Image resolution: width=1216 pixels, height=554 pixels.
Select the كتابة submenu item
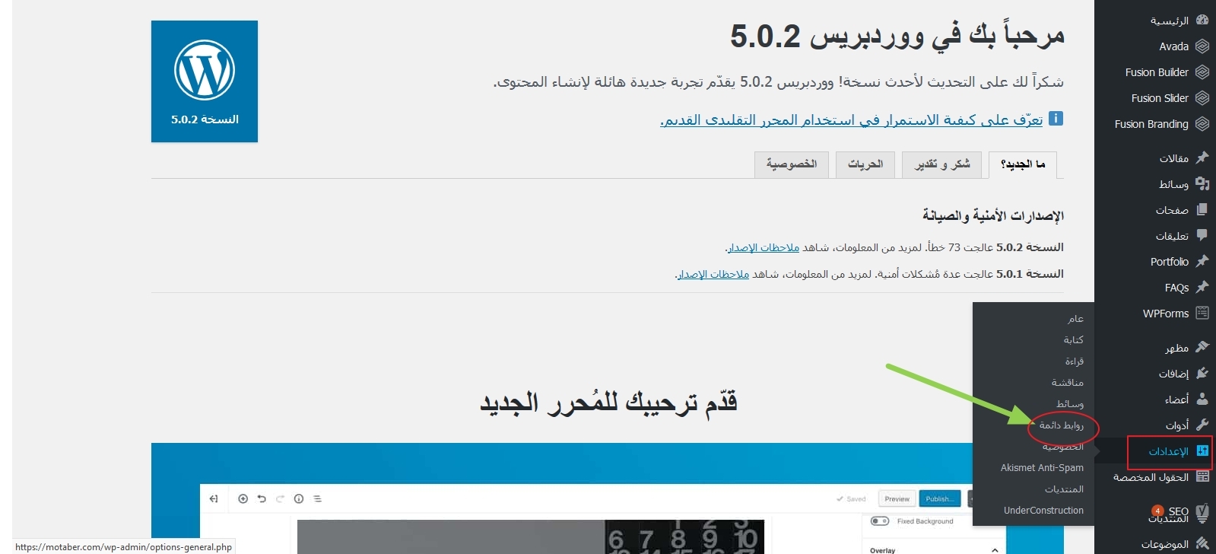point(1074,340)
